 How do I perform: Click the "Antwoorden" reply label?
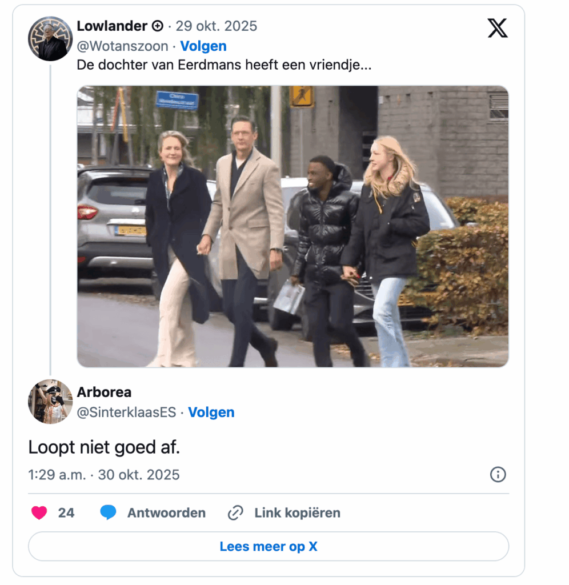pos(166,513)
